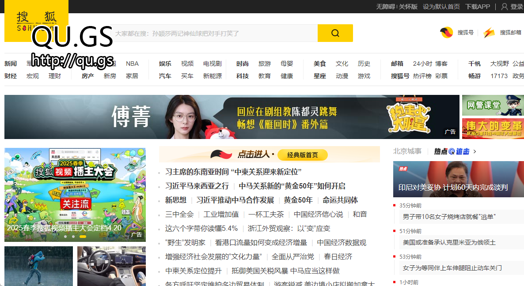
Task: Open the 网警课堂 banner
Action: [x=493, y=105]
